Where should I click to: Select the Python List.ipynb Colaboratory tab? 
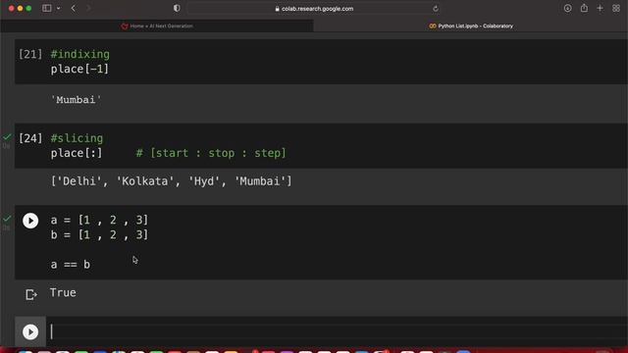[471, 26]
